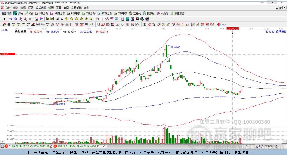This screenshot has height=155, width=287.
Task: Expand volume panel with up-triangle button
Action: tap(3, 142)
